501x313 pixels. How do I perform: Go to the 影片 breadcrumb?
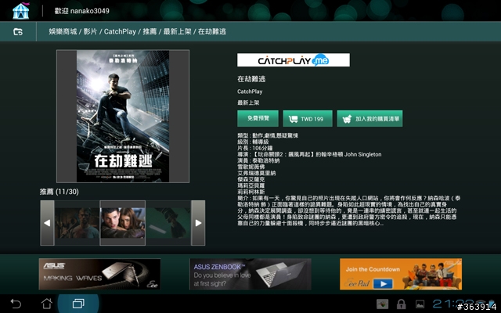pos(91,31)
